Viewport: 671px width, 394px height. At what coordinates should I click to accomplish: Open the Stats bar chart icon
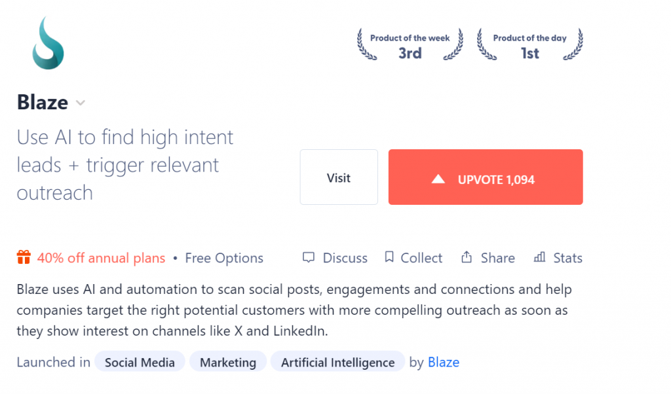[x=539, y=257]
